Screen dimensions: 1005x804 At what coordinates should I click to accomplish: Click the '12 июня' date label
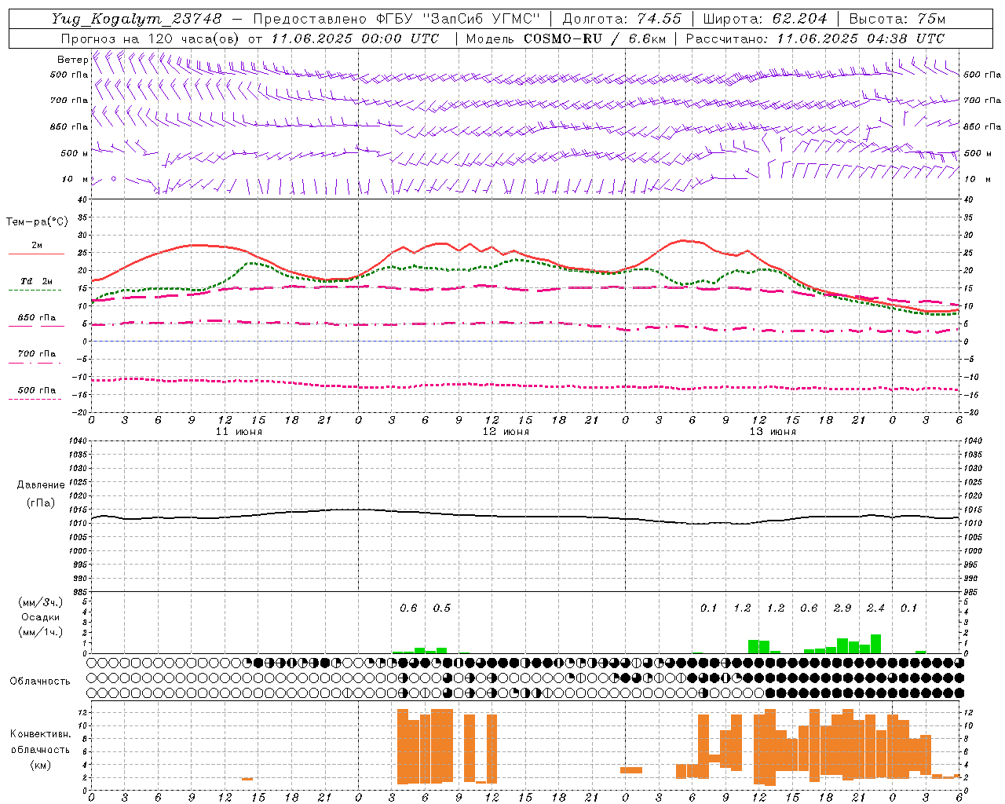[x=506, y=432]
